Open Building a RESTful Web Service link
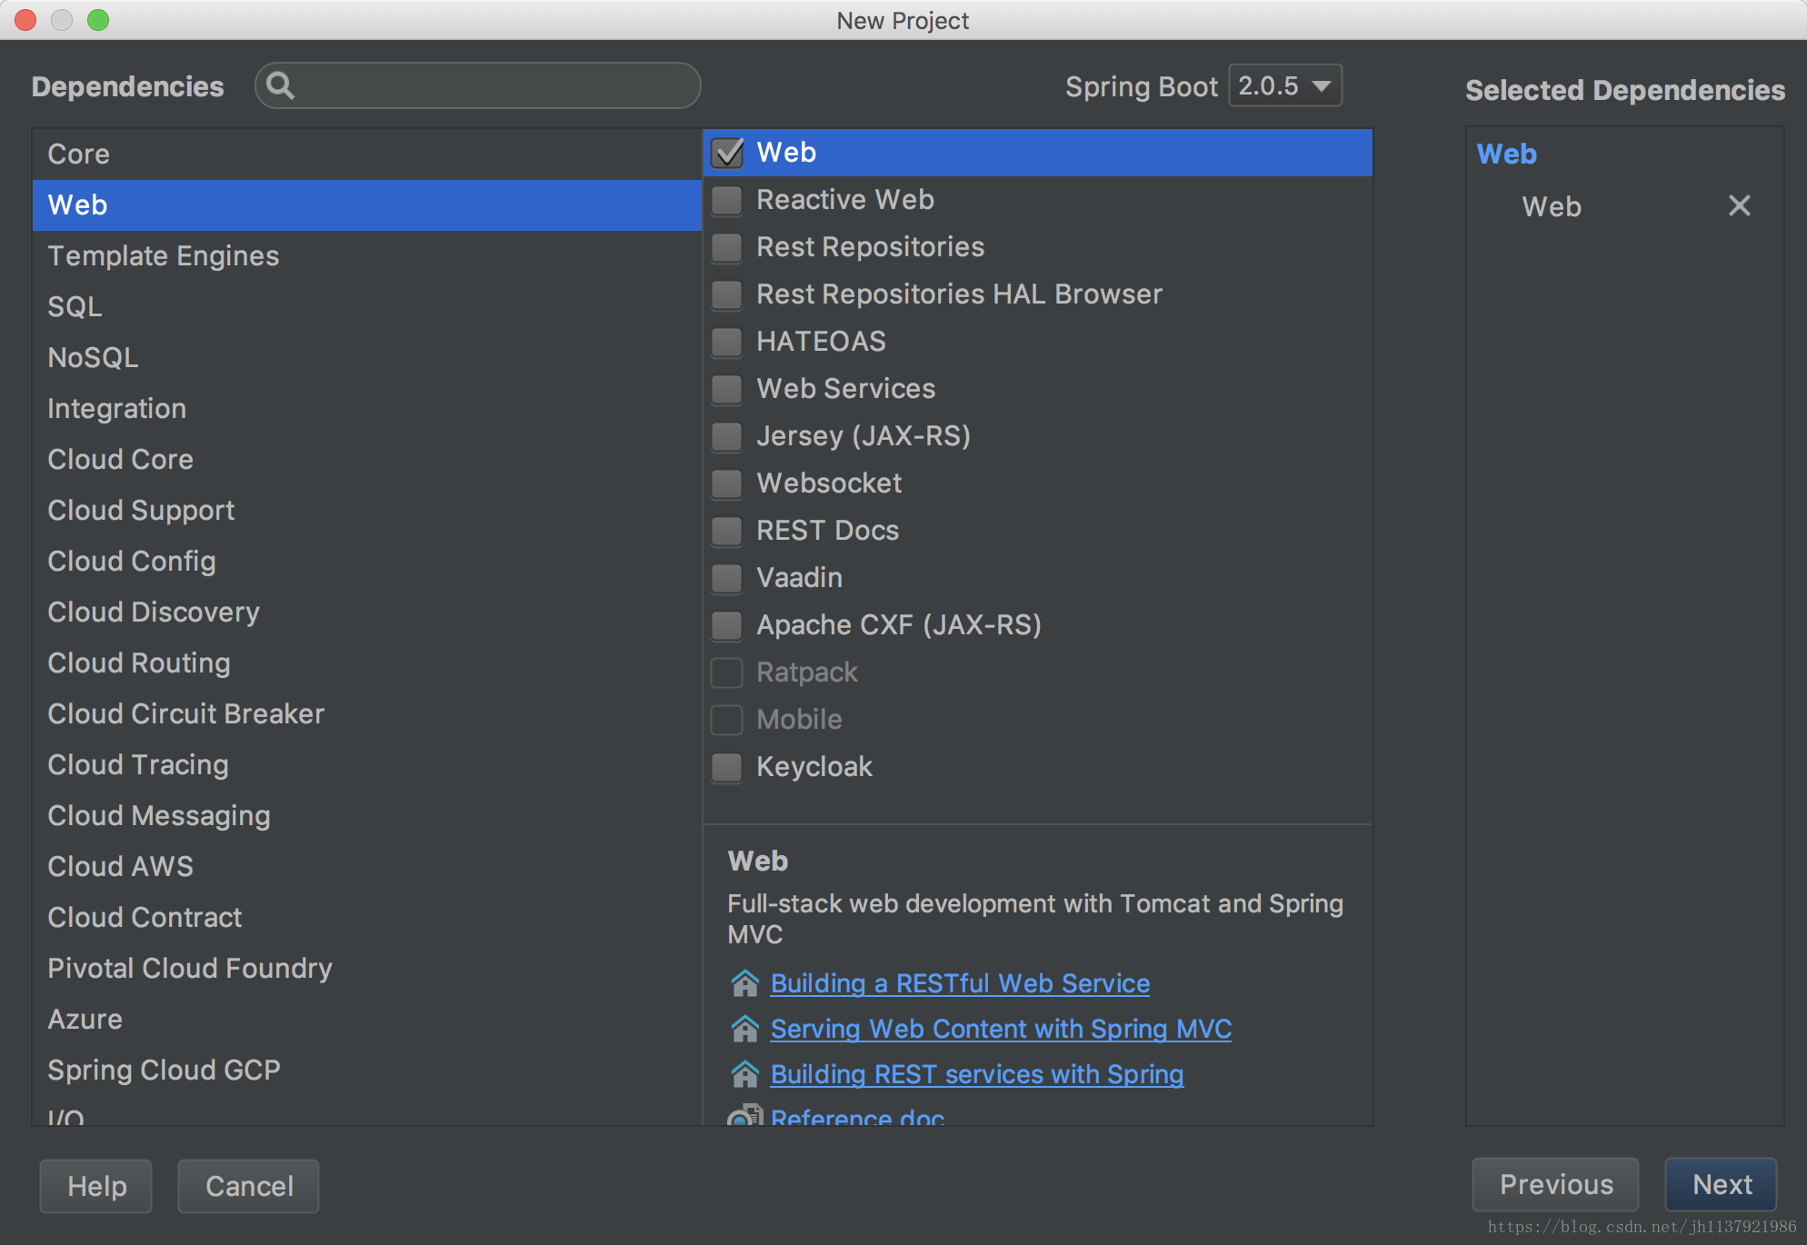Screen dimensions: 1807x1245 960,983
